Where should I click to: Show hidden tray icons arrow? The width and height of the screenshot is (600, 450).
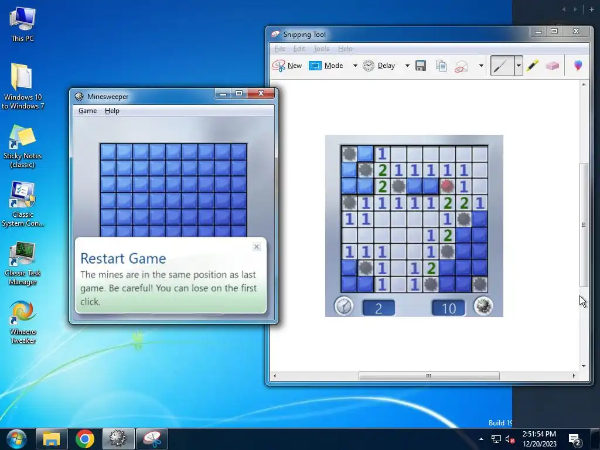(x=482, y=439)
